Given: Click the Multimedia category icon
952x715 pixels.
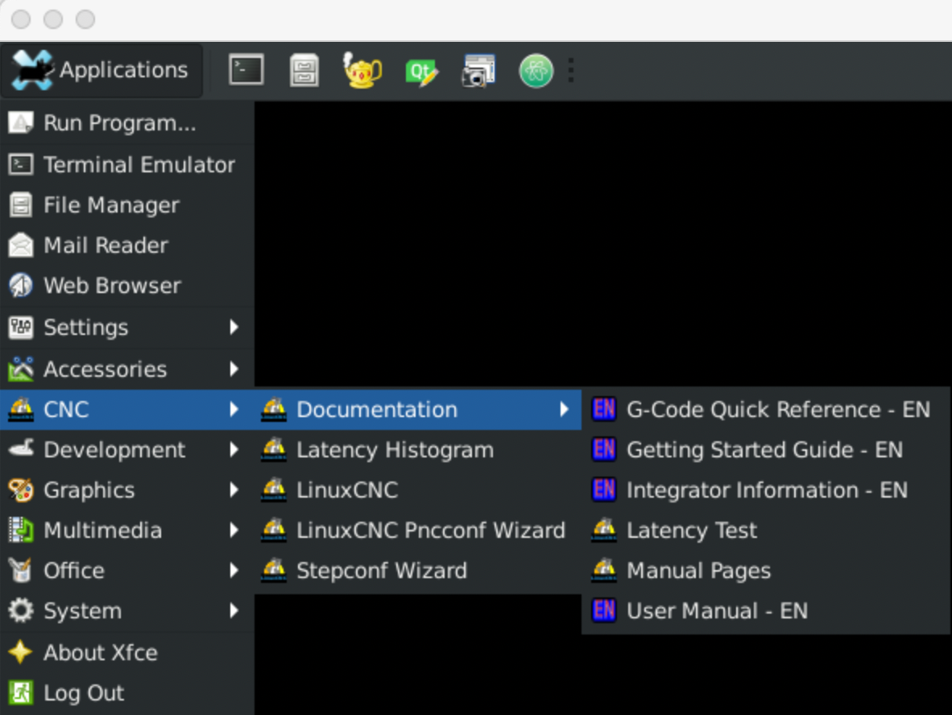Looking at the screenshot, I should click(21, 531).
